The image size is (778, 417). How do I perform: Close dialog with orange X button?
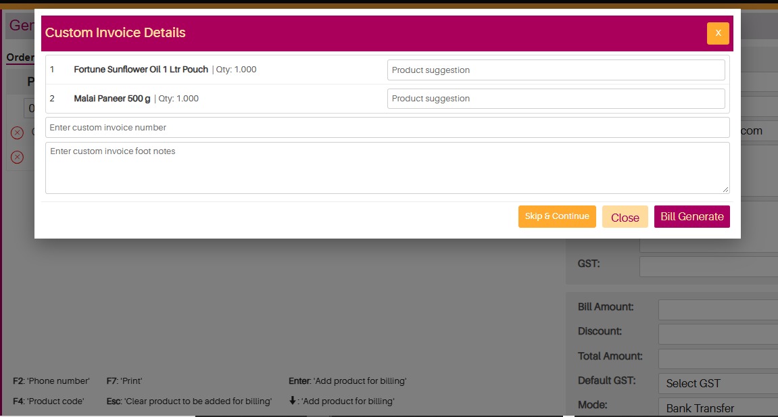click(717, 33)
